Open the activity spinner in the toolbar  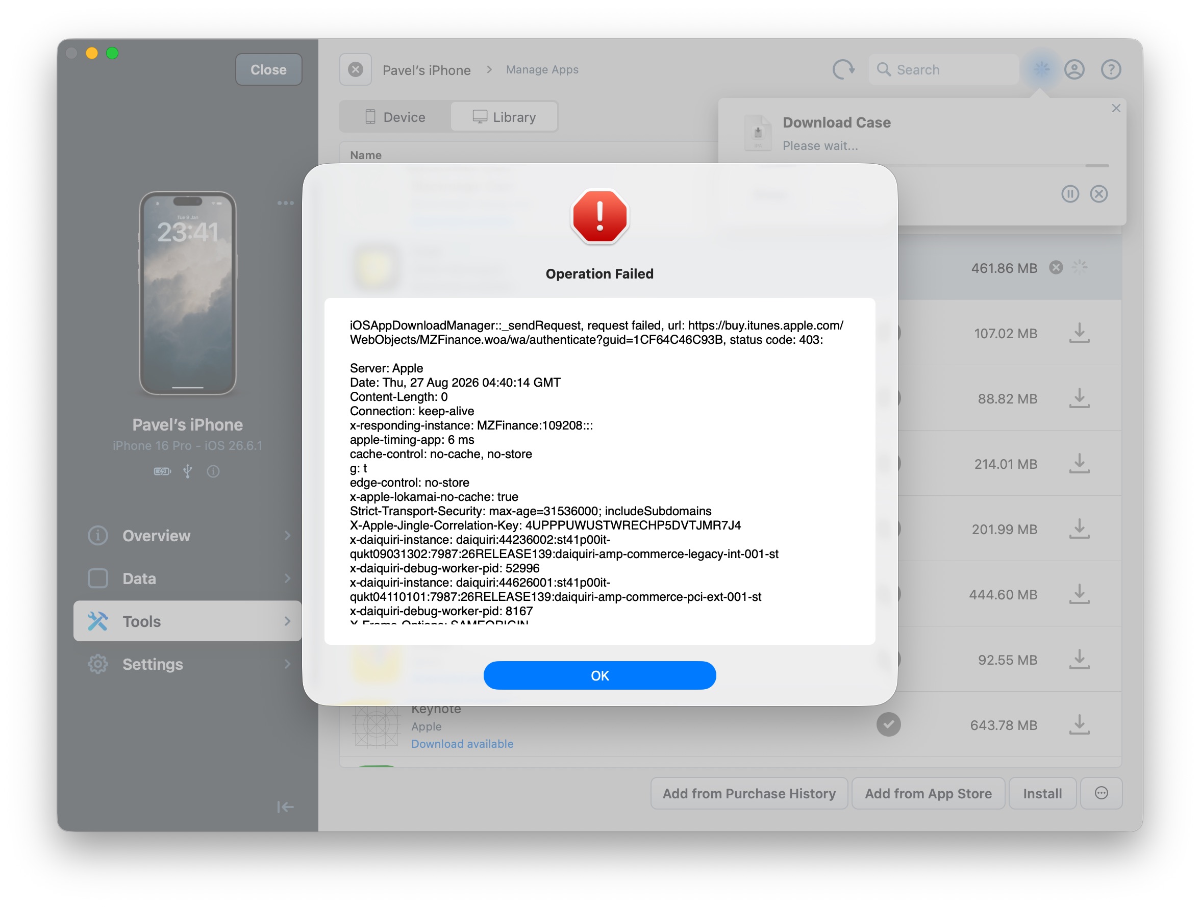[1042, 69]
